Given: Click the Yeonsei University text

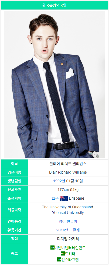Looking at the screenshot, I should coord(68,213).
